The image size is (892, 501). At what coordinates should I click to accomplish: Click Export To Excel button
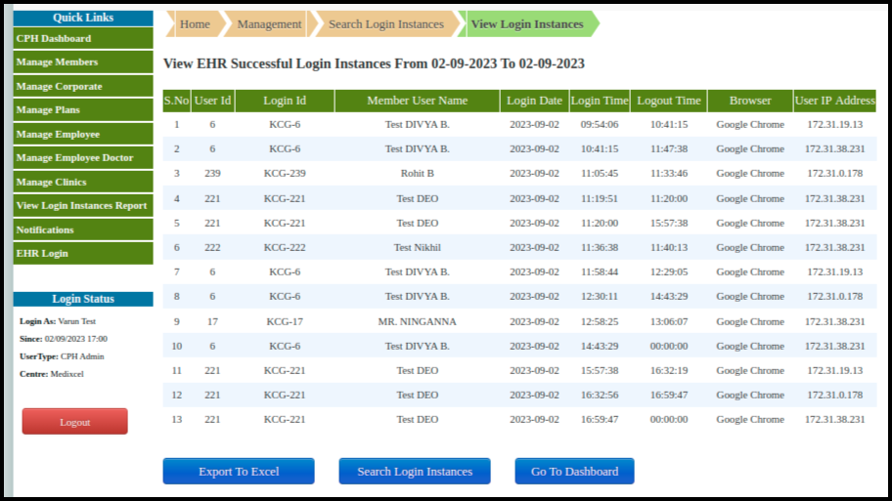(239, 472)
